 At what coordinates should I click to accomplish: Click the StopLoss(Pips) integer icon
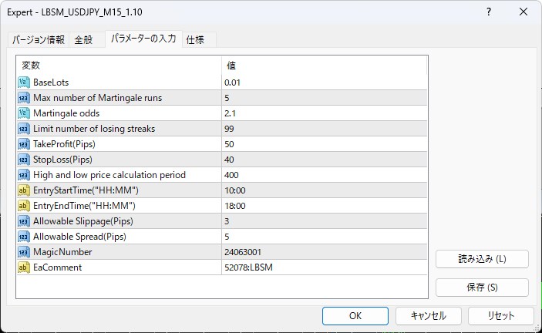23,160
